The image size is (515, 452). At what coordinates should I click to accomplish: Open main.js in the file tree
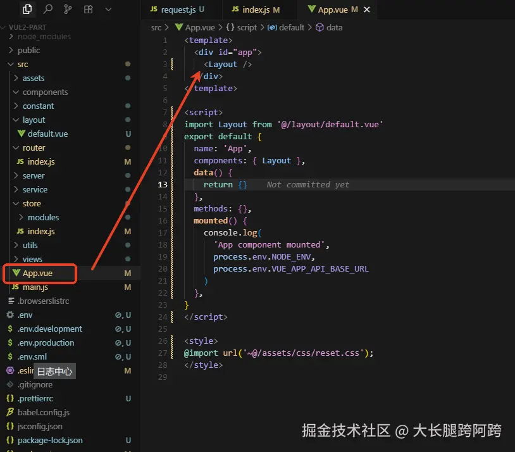pos(35,287)
